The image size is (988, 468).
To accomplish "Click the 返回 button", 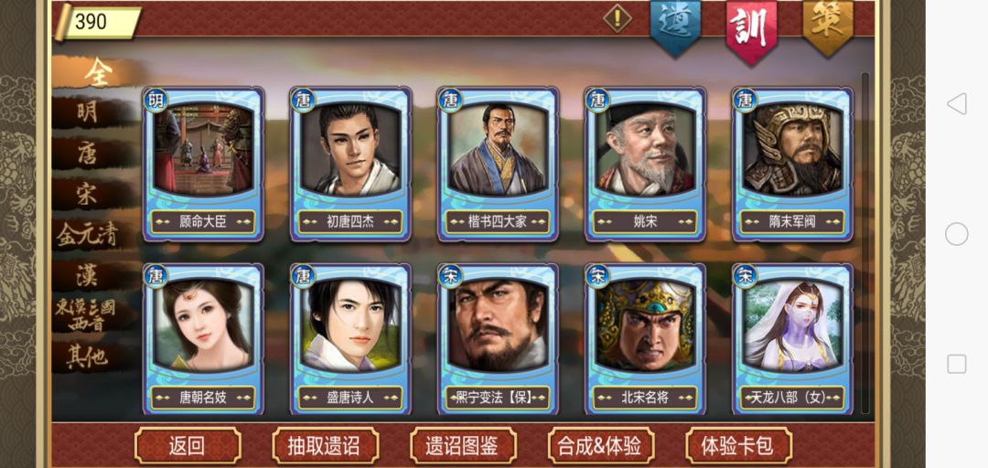I will (188, 446).
